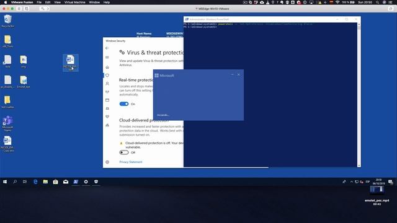Open the Help menu in macOS menu bar
The width and height of the screenshot is (397, 223).
coord(107,2)
